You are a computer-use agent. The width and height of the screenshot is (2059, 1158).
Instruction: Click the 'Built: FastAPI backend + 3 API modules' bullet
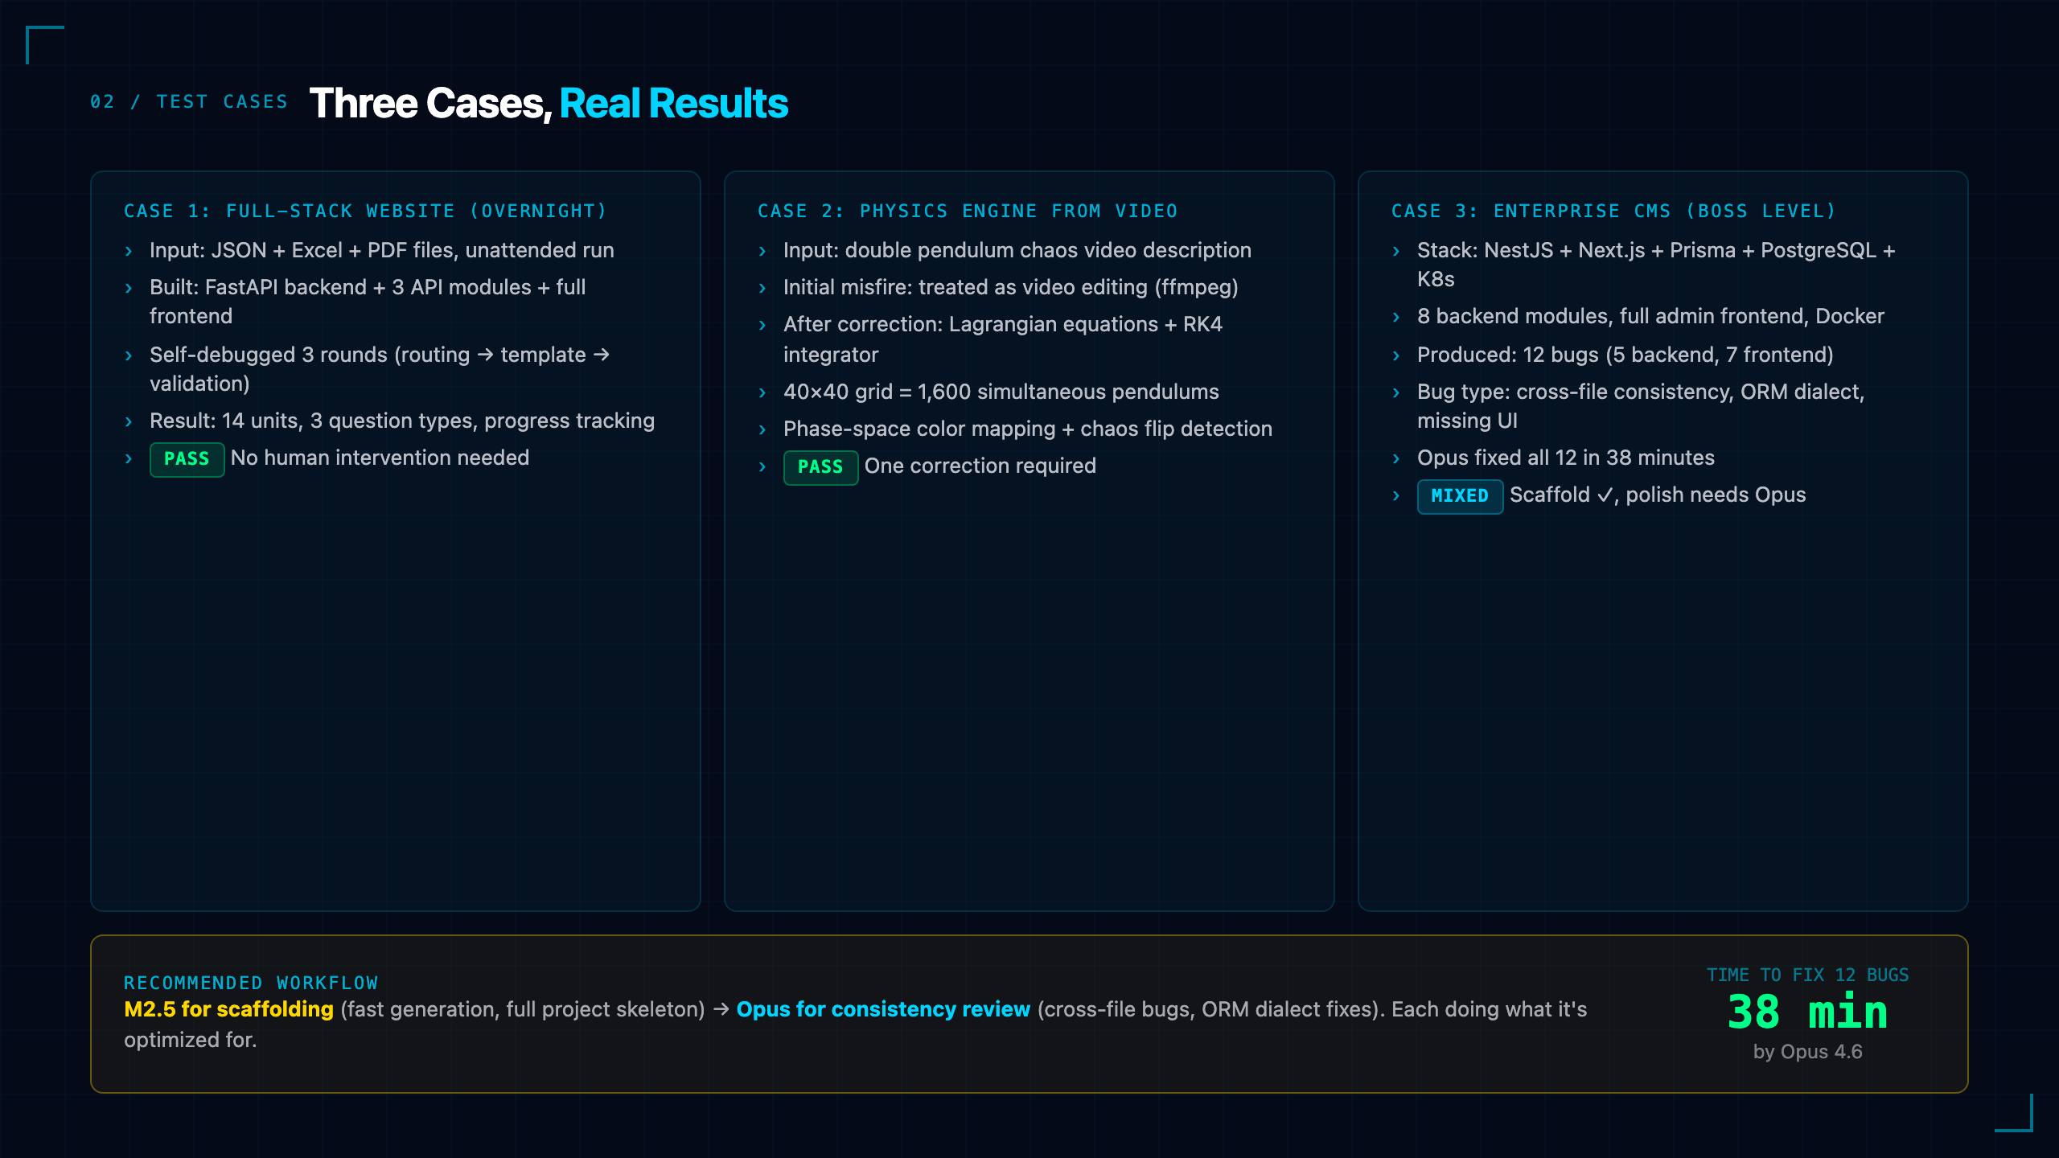(x=368, y=302)
